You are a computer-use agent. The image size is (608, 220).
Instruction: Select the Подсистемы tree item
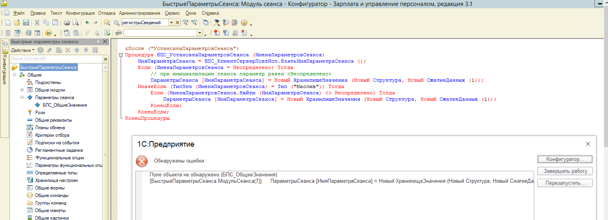point(48,82)
